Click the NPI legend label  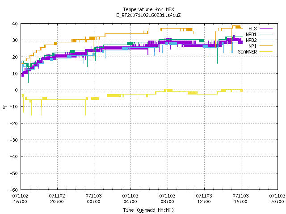pyautogui.click(x=252, y=46)
